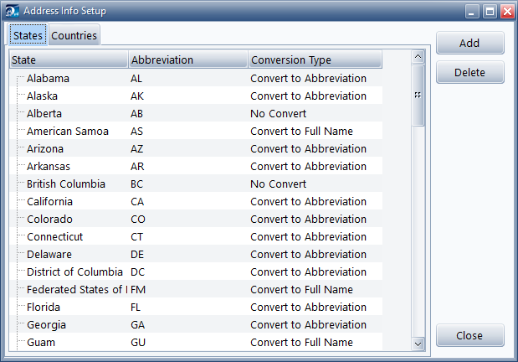Minimize the Address Info Setup window
The height and width of the screenshot is (362, 518).
point(473,12)
